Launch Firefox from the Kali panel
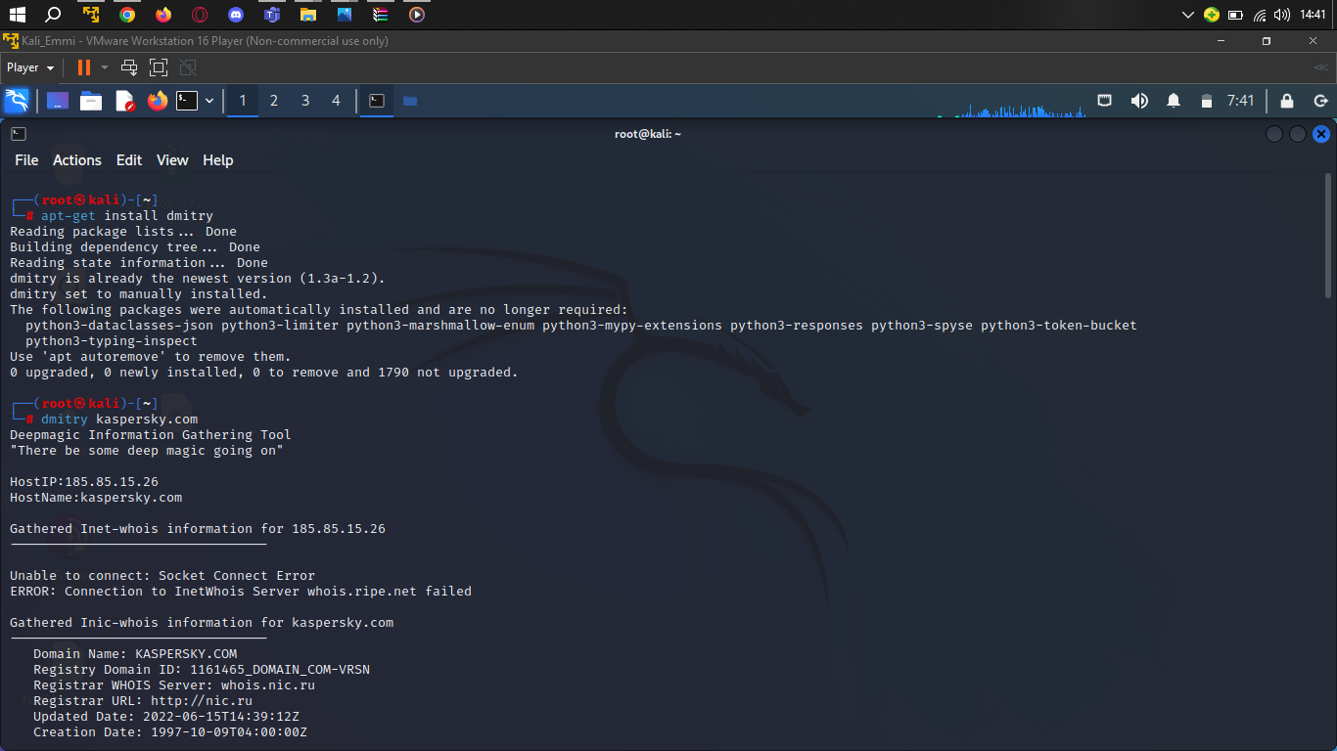 (158, 101)
